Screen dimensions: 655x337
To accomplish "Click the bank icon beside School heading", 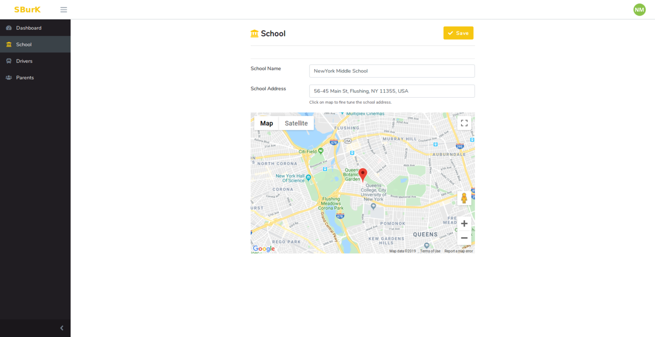I will [255, 34].
